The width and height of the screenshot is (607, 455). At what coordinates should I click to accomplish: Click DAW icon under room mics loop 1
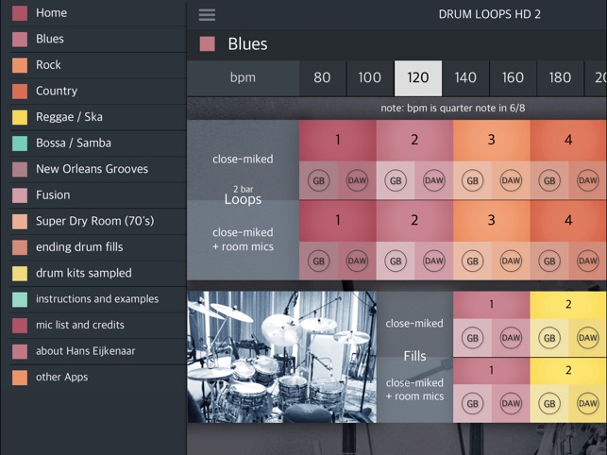click(357, 261)
